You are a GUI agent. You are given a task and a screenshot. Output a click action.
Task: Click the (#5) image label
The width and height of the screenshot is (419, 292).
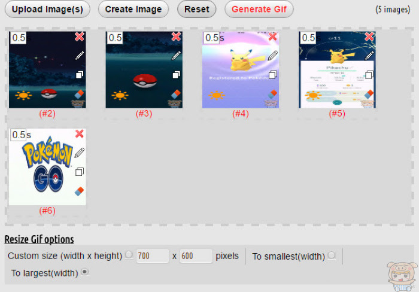337,114
